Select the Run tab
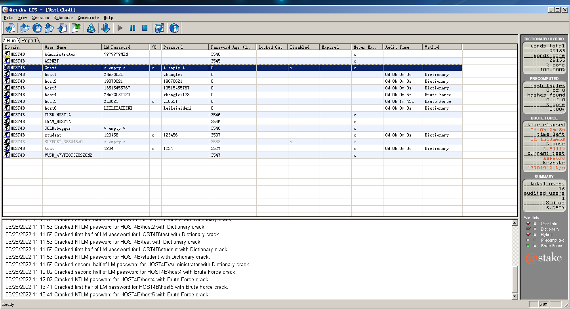570x309 pixels. [x=11, y=40]
